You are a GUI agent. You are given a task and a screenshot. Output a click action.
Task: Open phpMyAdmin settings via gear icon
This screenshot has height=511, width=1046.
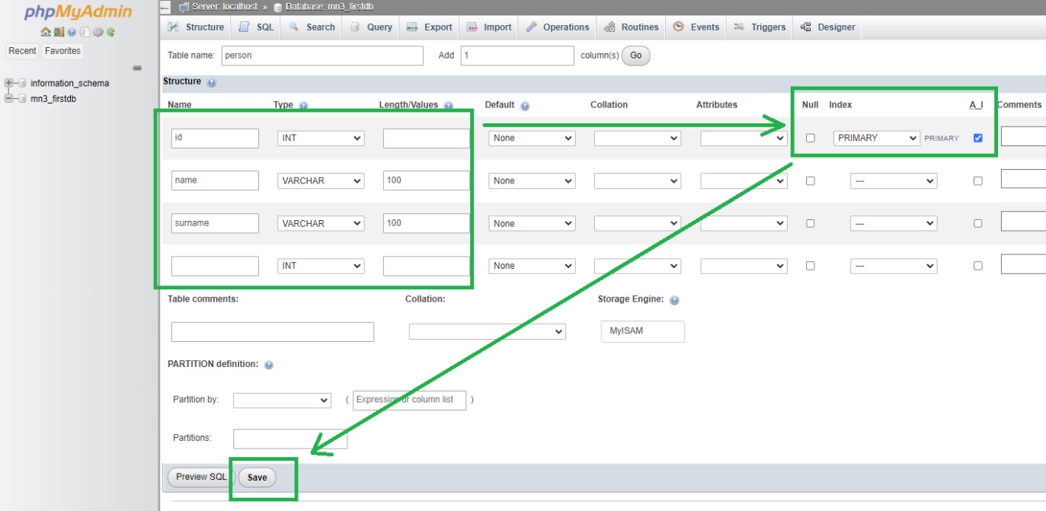pyautogui.click(x=98, y=33)
